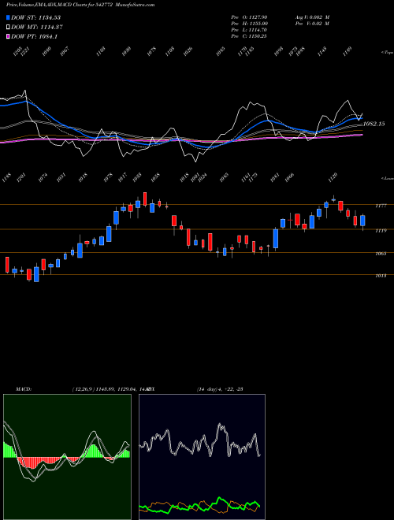
Task: Select the DOW MT 1114.37 legend label
Action: coord(37,28)
